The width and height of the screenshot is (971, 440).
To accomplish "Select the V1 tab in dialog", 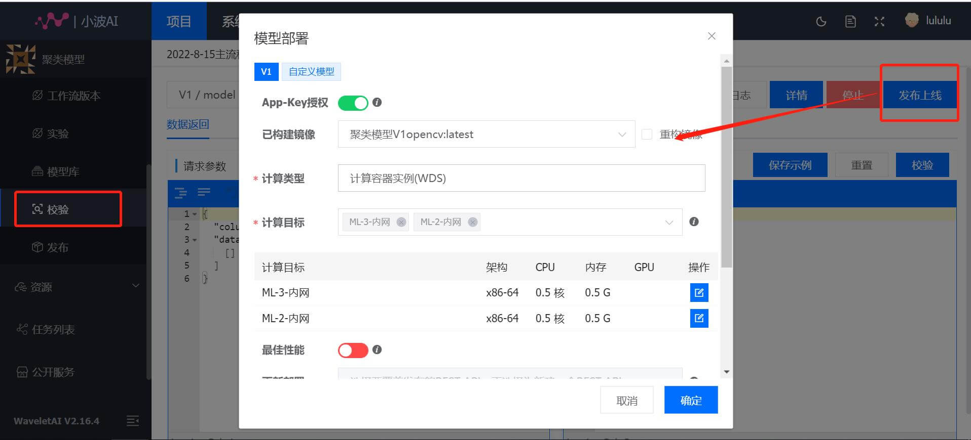I will tap(266, 72).
